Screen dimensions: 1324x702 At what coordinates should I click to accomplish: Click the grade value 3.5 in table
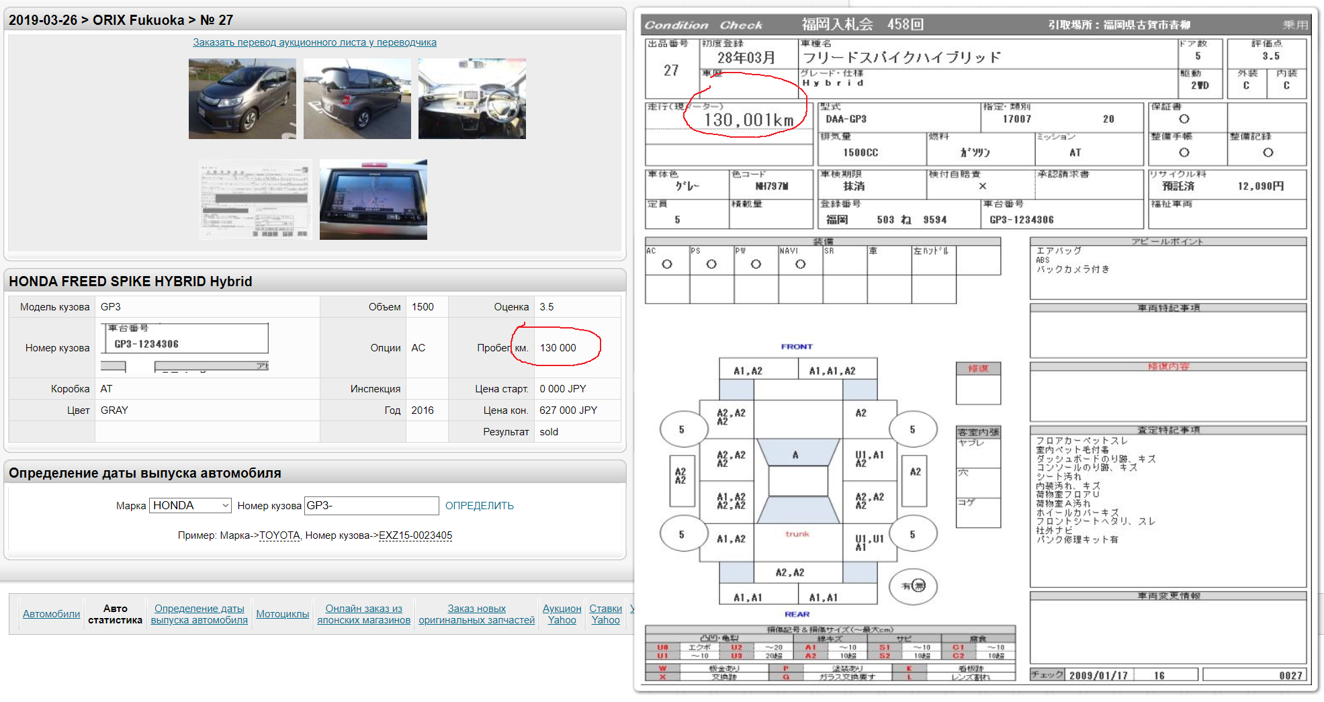(547, 307)
